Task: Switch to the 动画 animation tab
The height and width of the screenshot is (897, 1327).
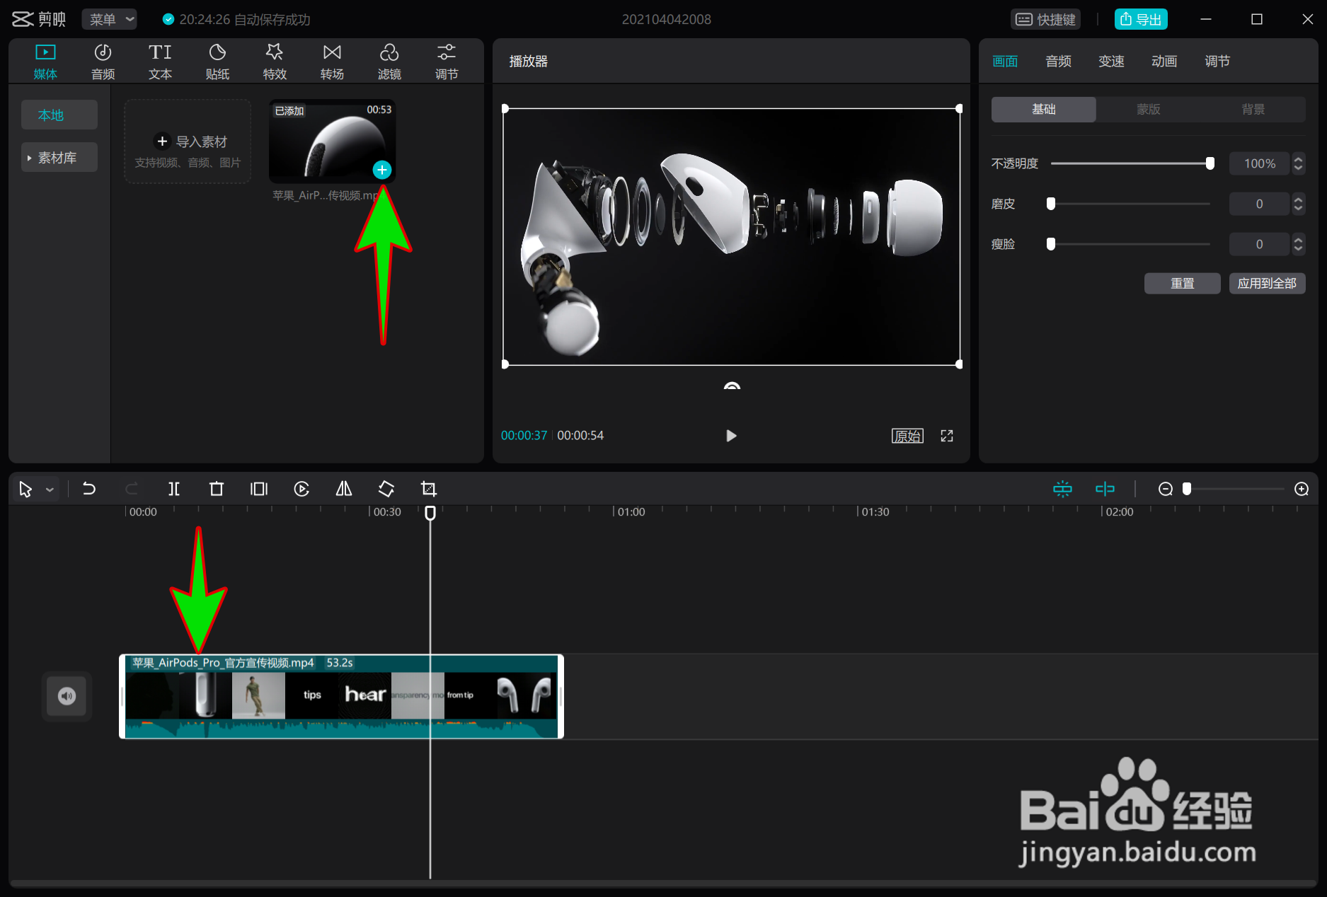Action: 1164,62
